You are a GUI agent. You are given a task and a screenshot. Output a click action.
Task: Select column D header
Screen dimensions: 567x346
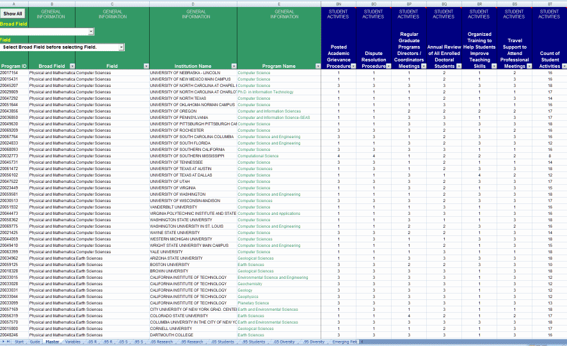(x=193, y=4)
